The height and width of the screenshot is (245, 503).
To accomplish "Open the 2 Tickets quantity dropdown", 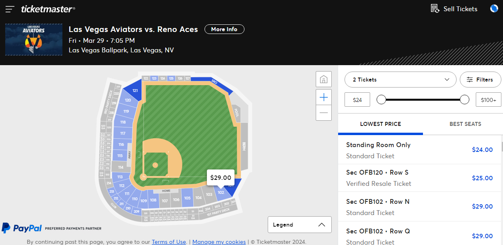I will pos(400,80).
